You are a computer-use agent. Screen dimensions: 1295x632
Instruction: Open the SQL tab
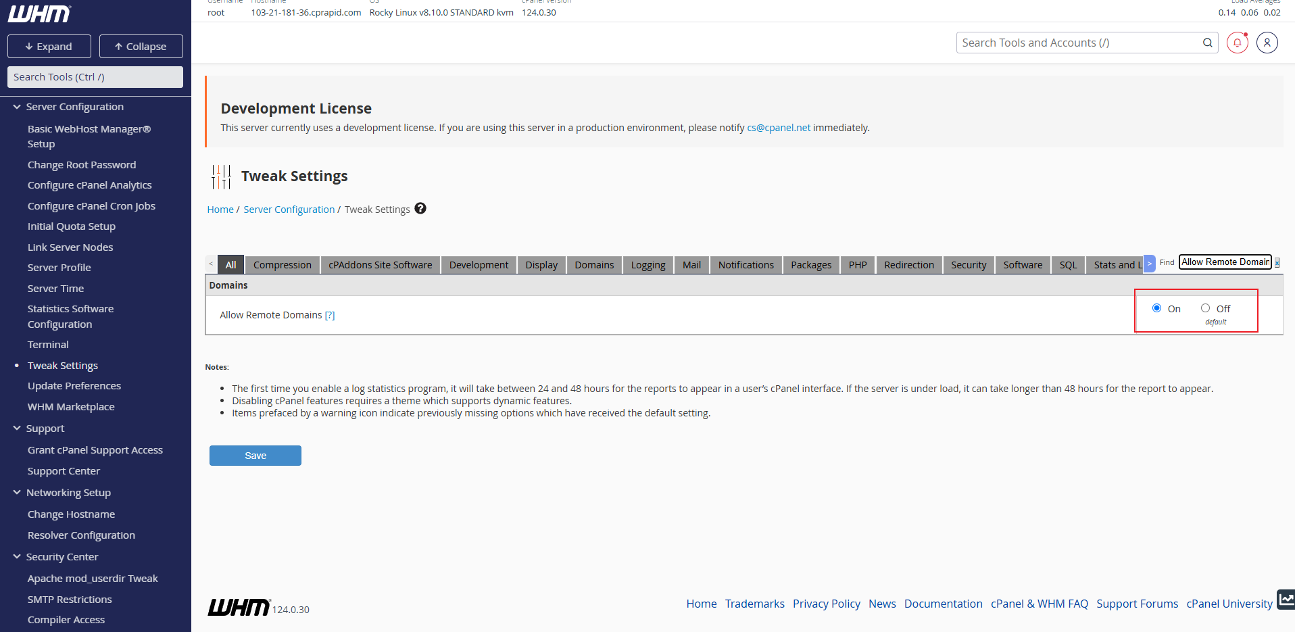pyautogui.click(x=1068, y=265)
